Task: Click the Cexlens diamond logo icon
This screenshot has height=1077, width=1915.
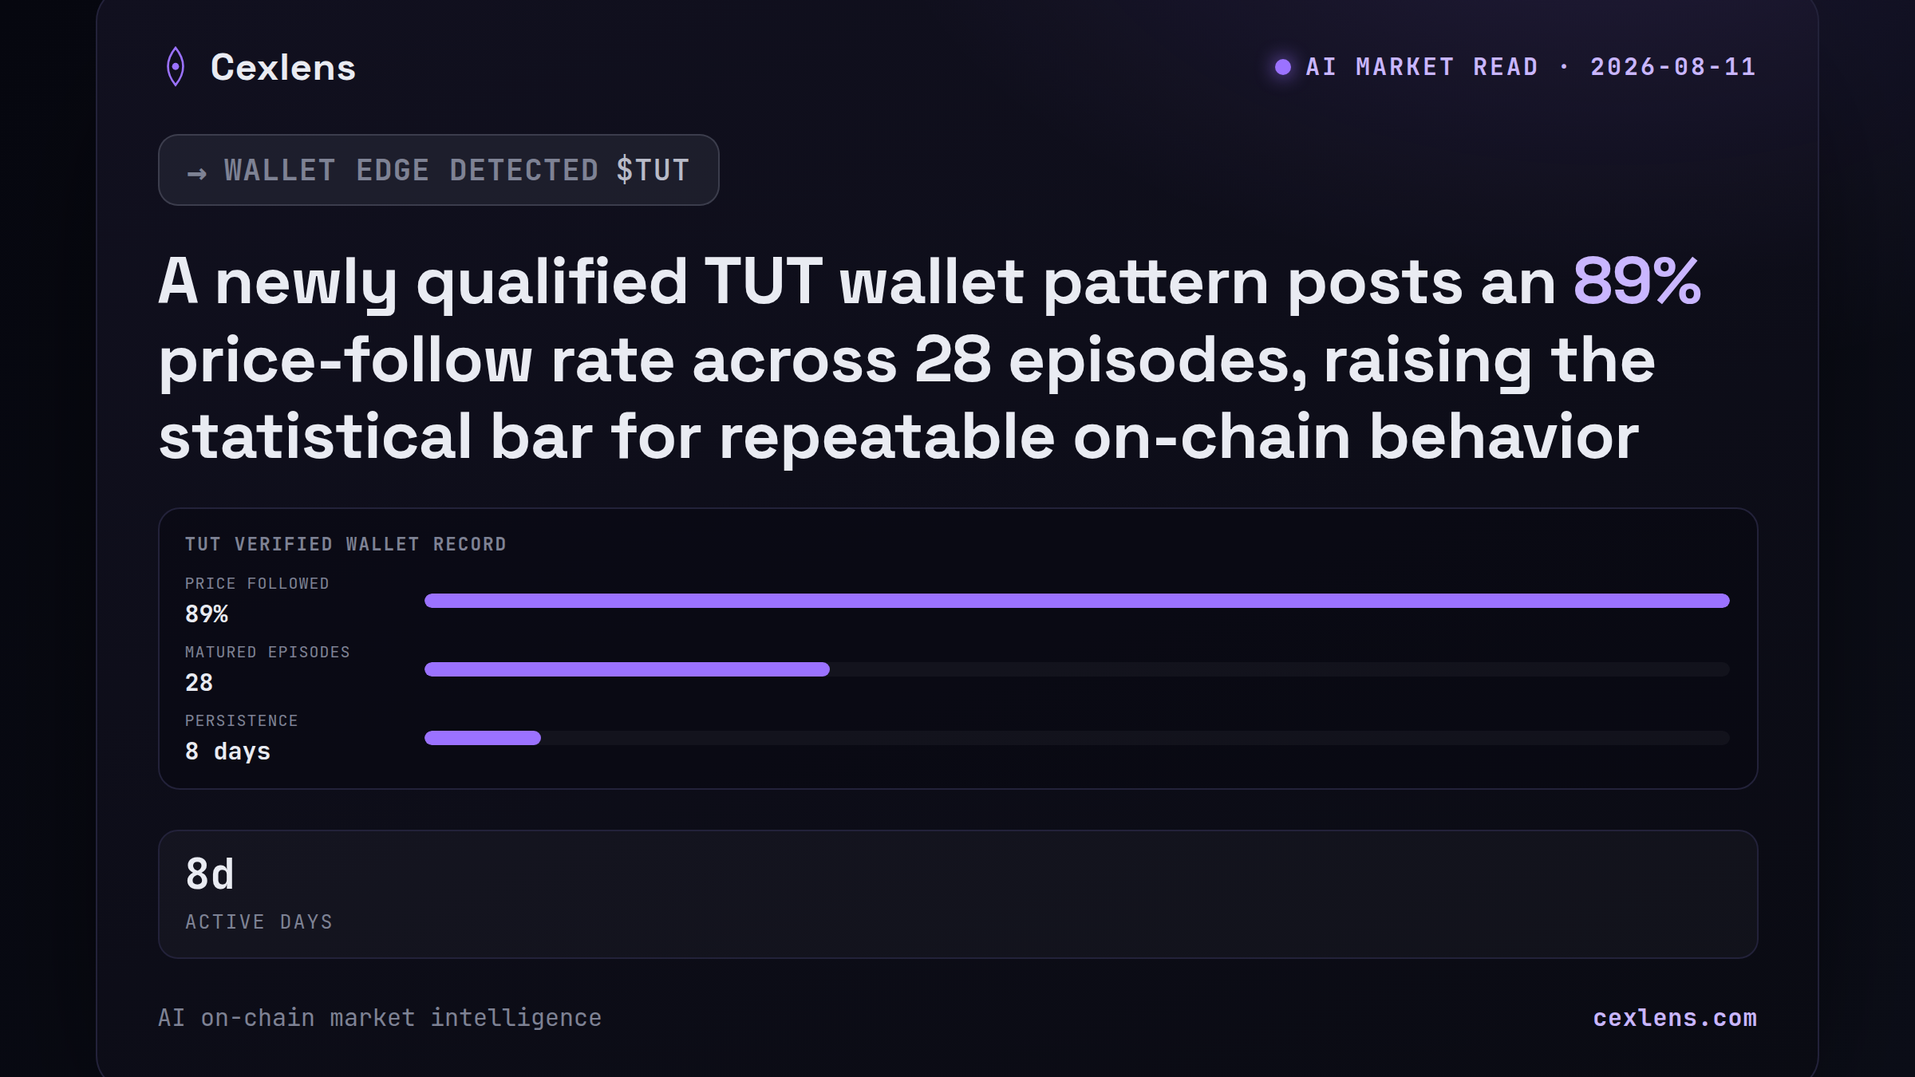Action: pos(176,66)
